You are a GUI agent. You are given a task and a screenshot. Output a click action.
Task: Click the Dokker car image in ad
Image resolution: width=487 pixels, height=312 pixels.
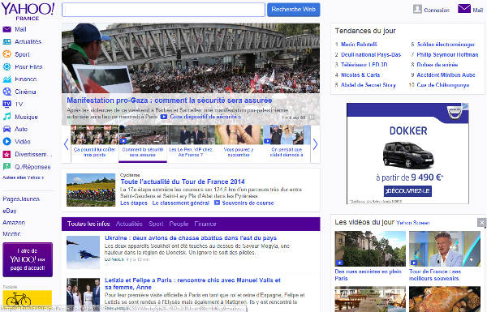[x=407, y=155]
